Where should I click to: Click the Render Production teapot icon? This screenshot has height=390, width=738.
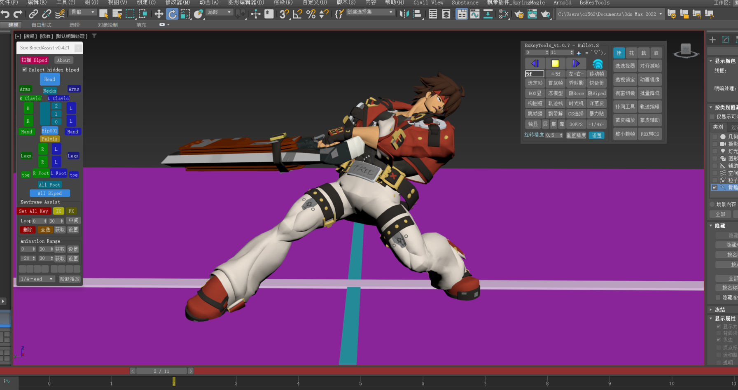546,14
